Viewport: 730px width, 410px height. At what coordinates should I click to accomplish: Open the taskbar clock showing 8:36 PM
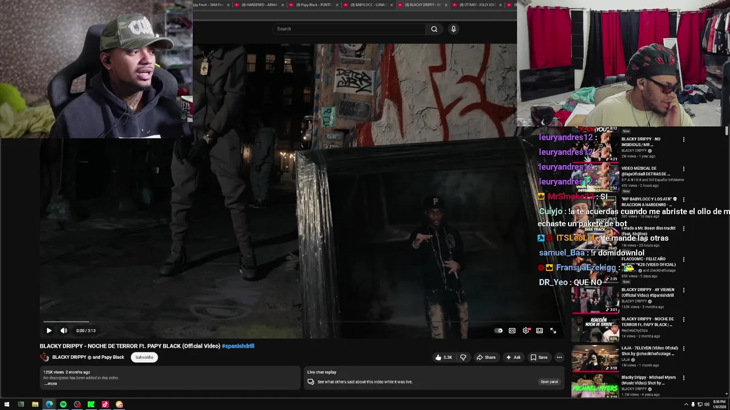[x=719, y=404]
